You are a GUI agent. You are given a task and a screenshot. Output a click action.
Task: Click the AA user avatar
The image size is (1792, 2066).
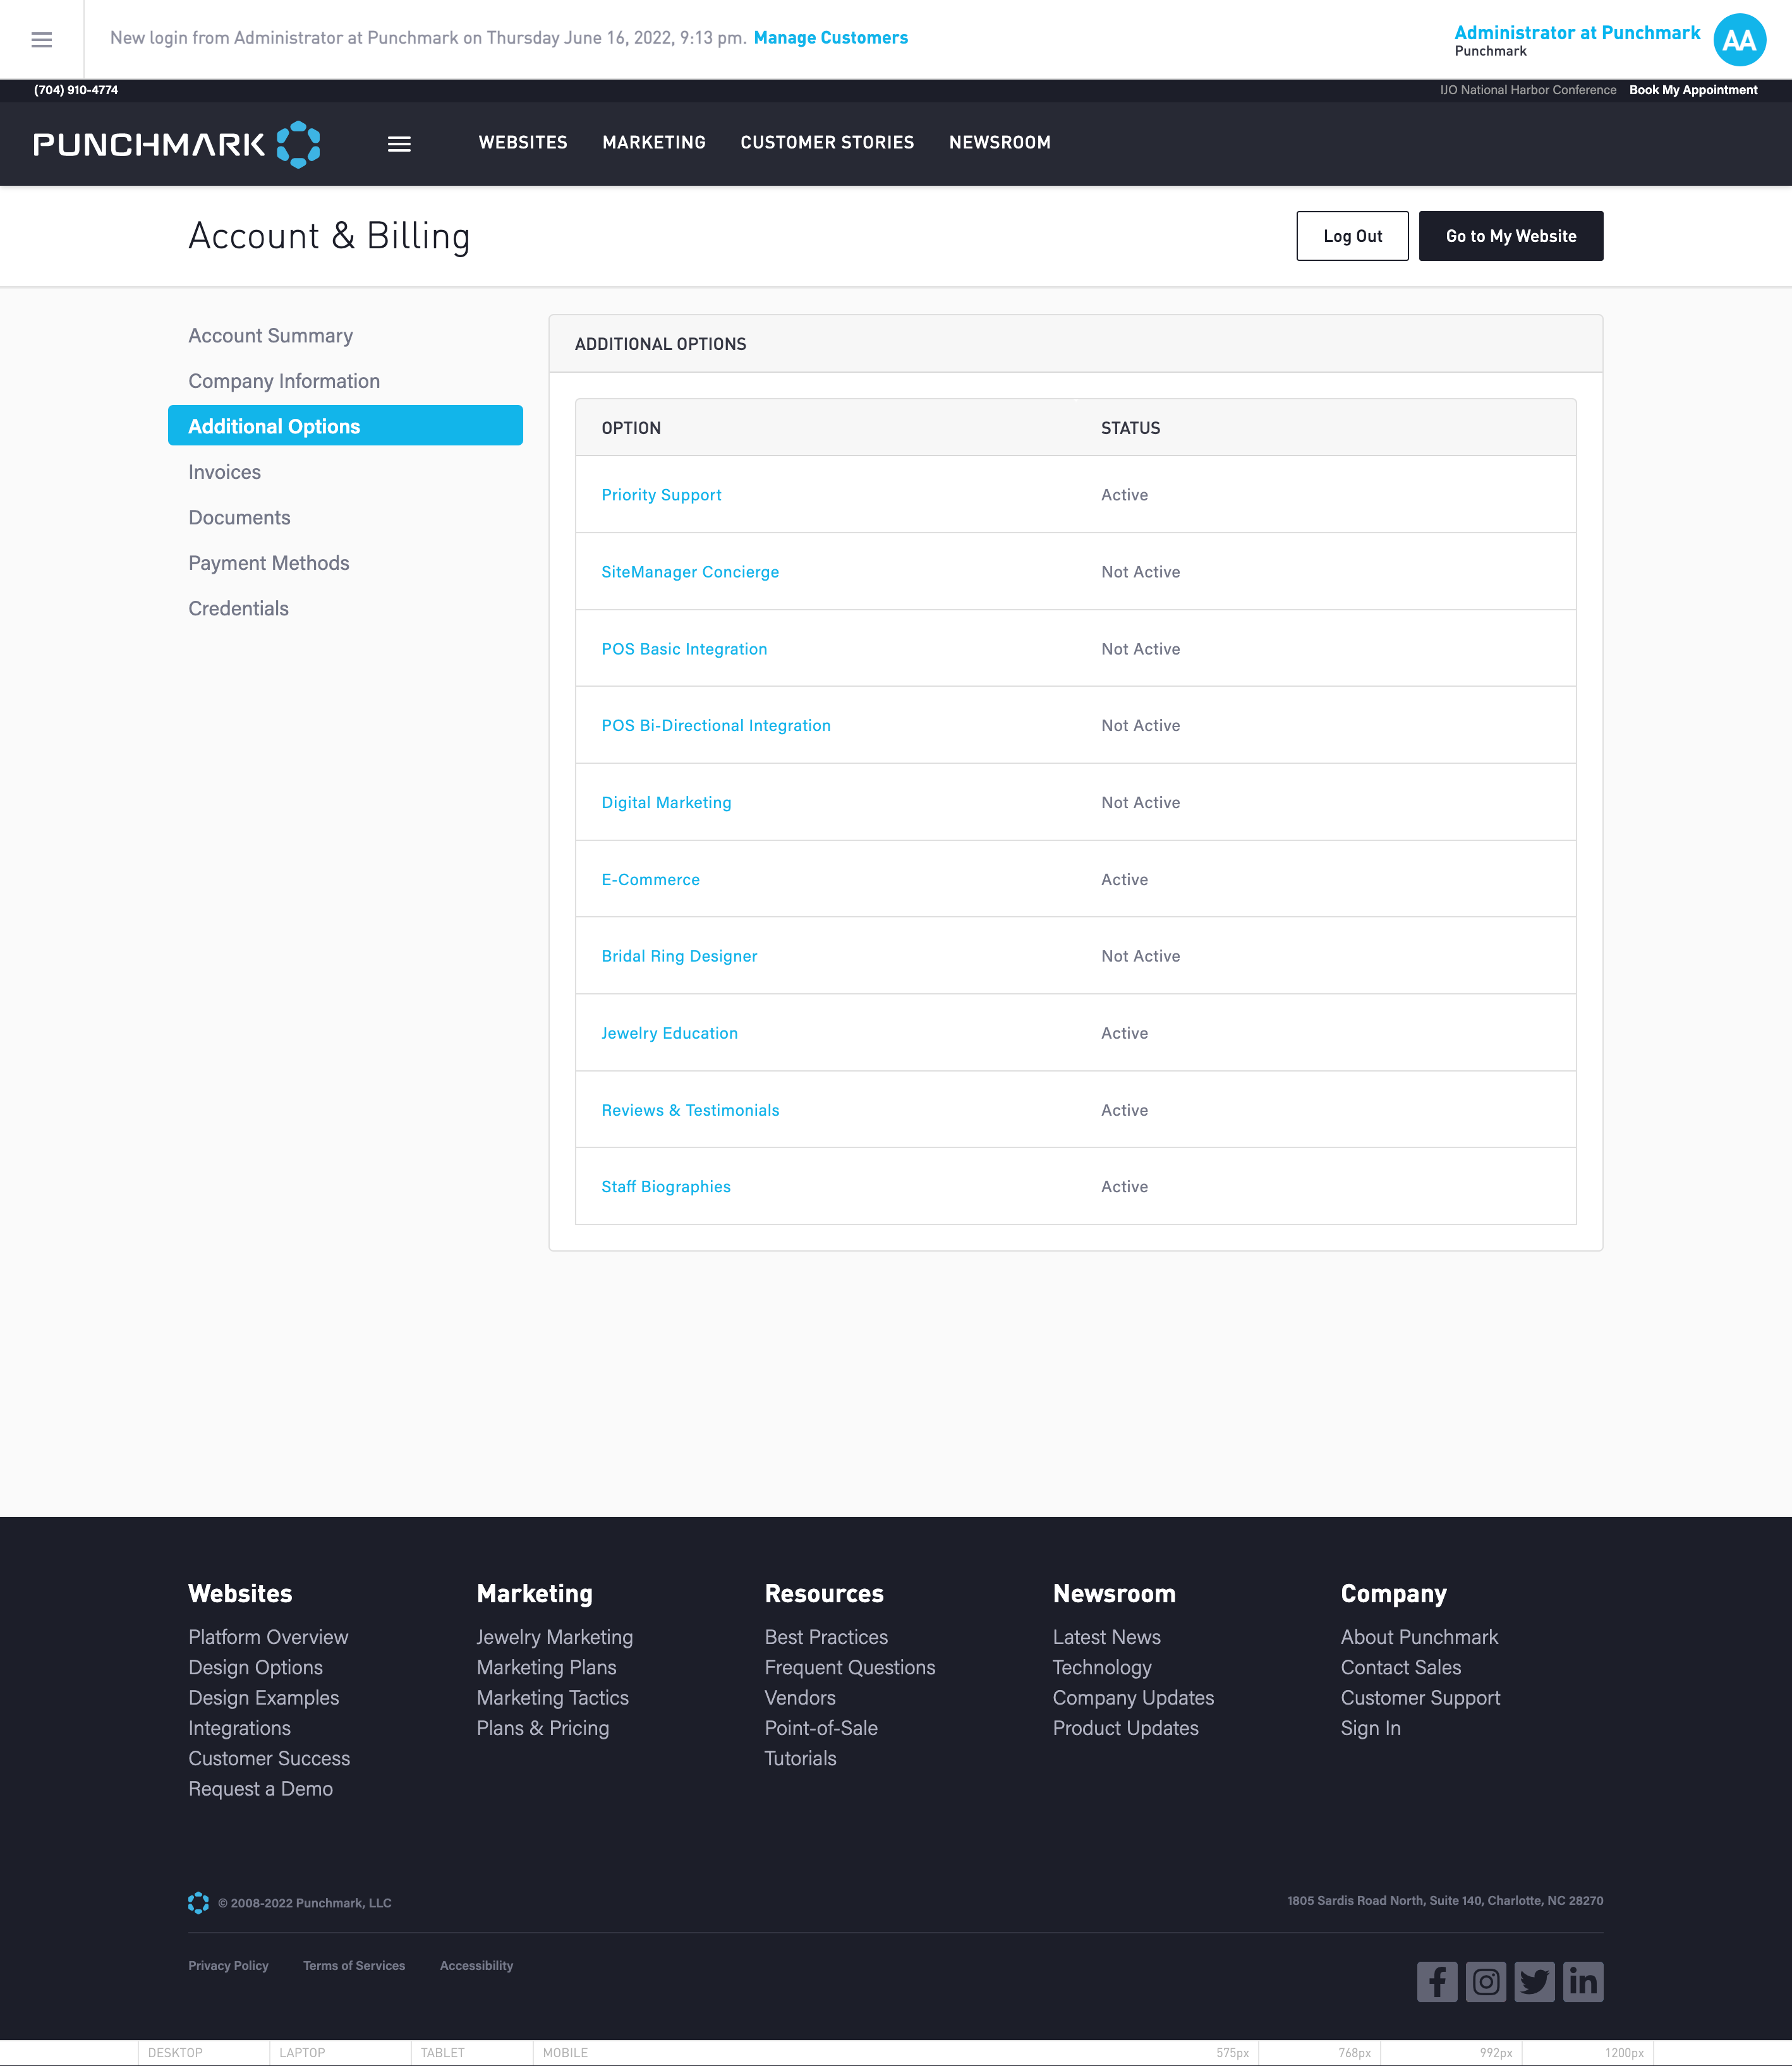1739,40
